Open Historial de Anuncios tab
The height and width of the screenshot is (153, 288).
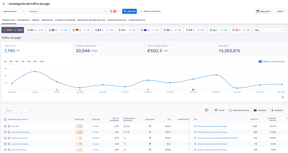117,20
